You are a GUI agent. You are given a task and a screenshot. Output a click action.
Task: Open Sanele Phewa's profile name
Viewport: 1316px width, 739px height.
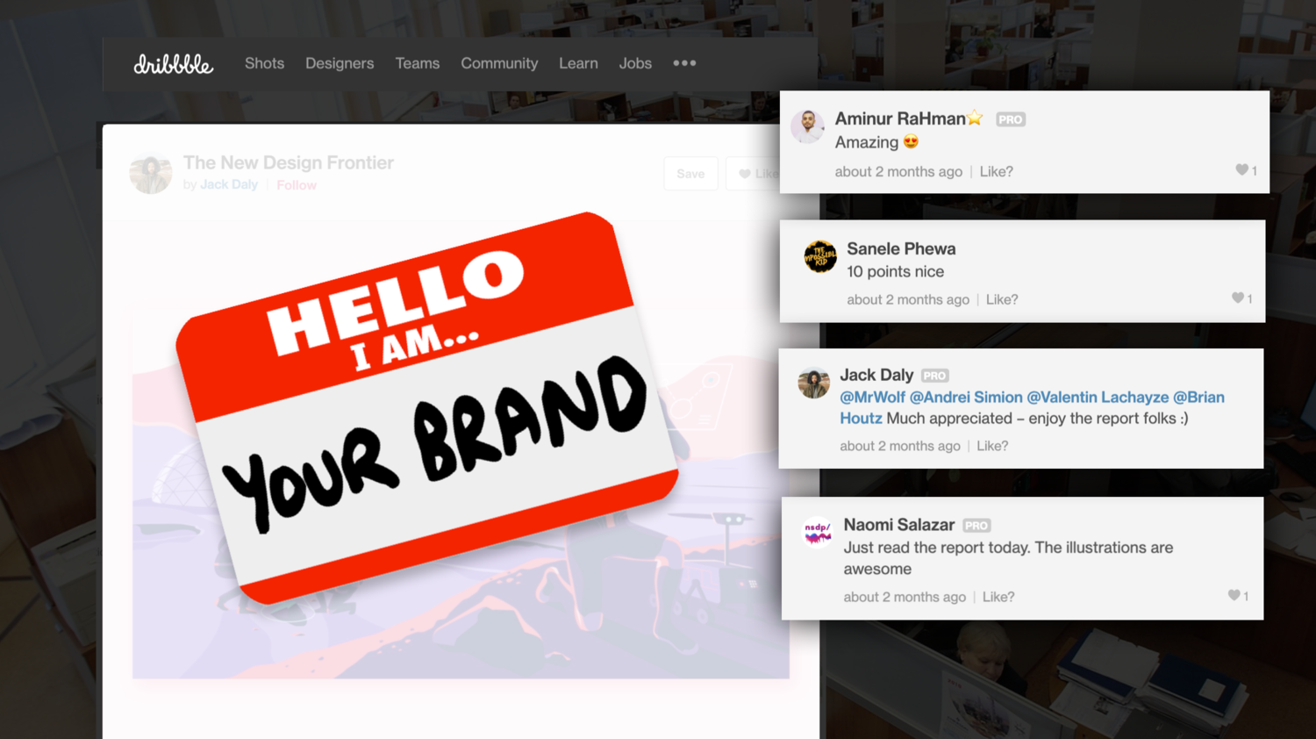coord(901,248)
